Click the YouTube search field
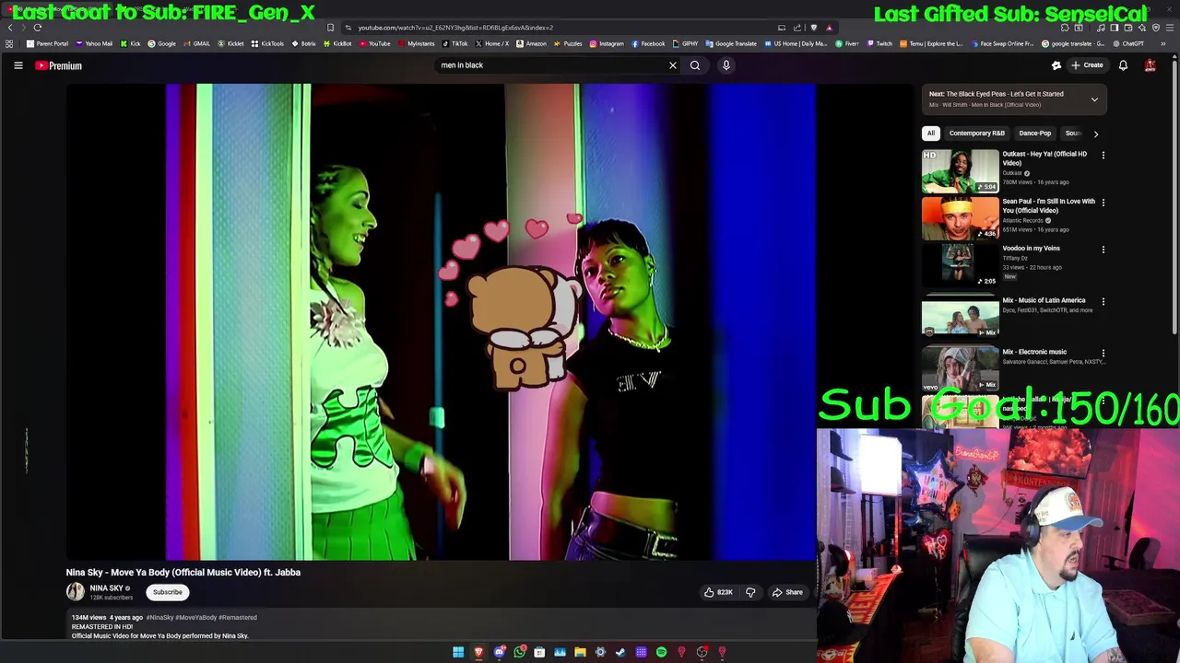Viewport: 1180px width, 663px height. tap(551, 65)
